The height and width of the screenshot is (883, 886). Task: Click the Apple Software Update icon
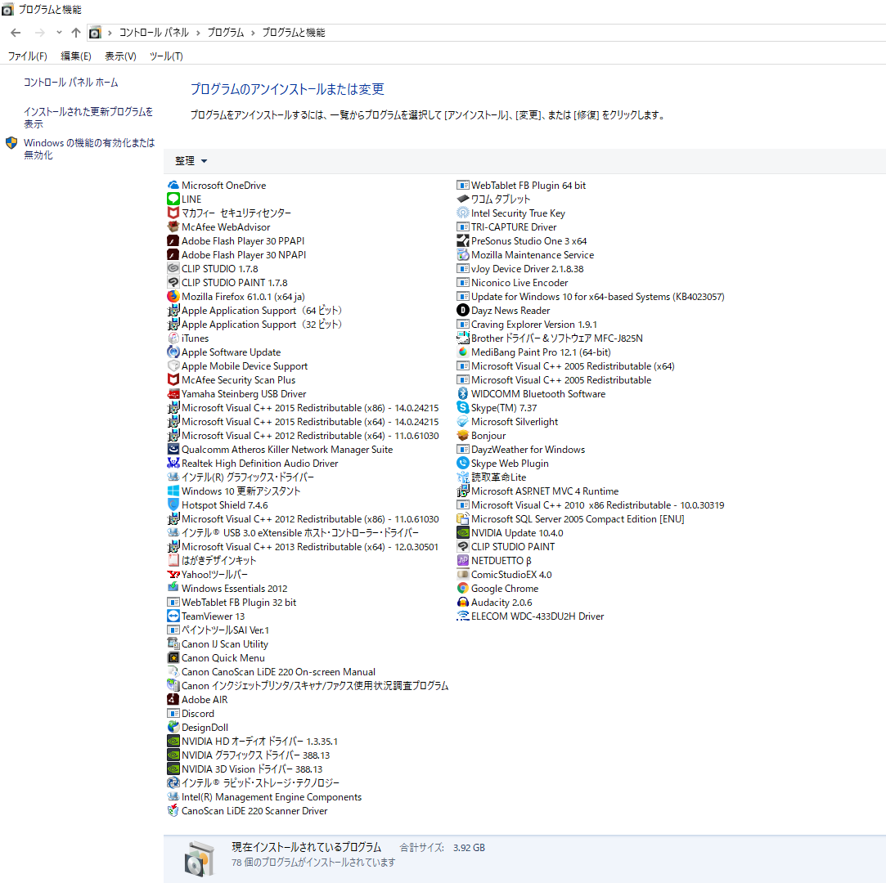pyautogui.click(x=173, y=352)
